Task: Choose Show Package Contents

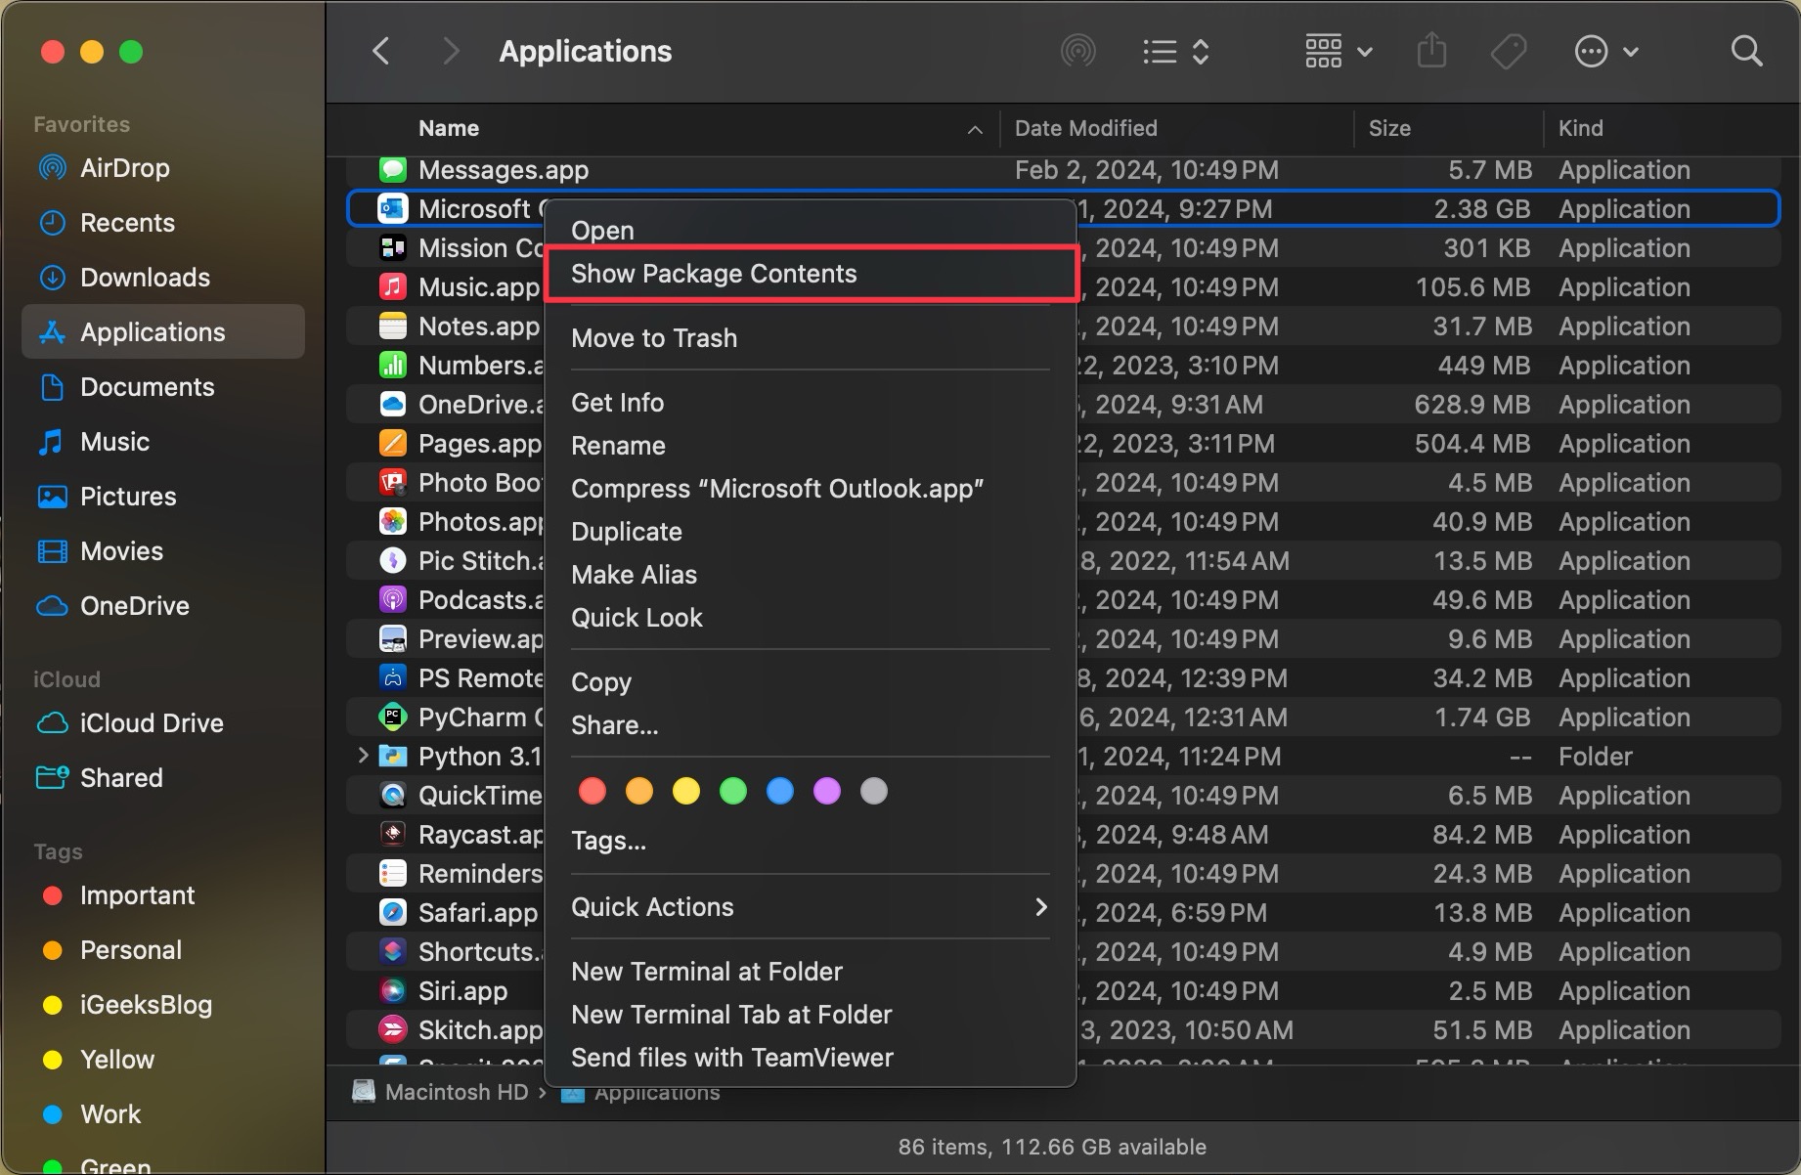Action: (x=714, y=274)
